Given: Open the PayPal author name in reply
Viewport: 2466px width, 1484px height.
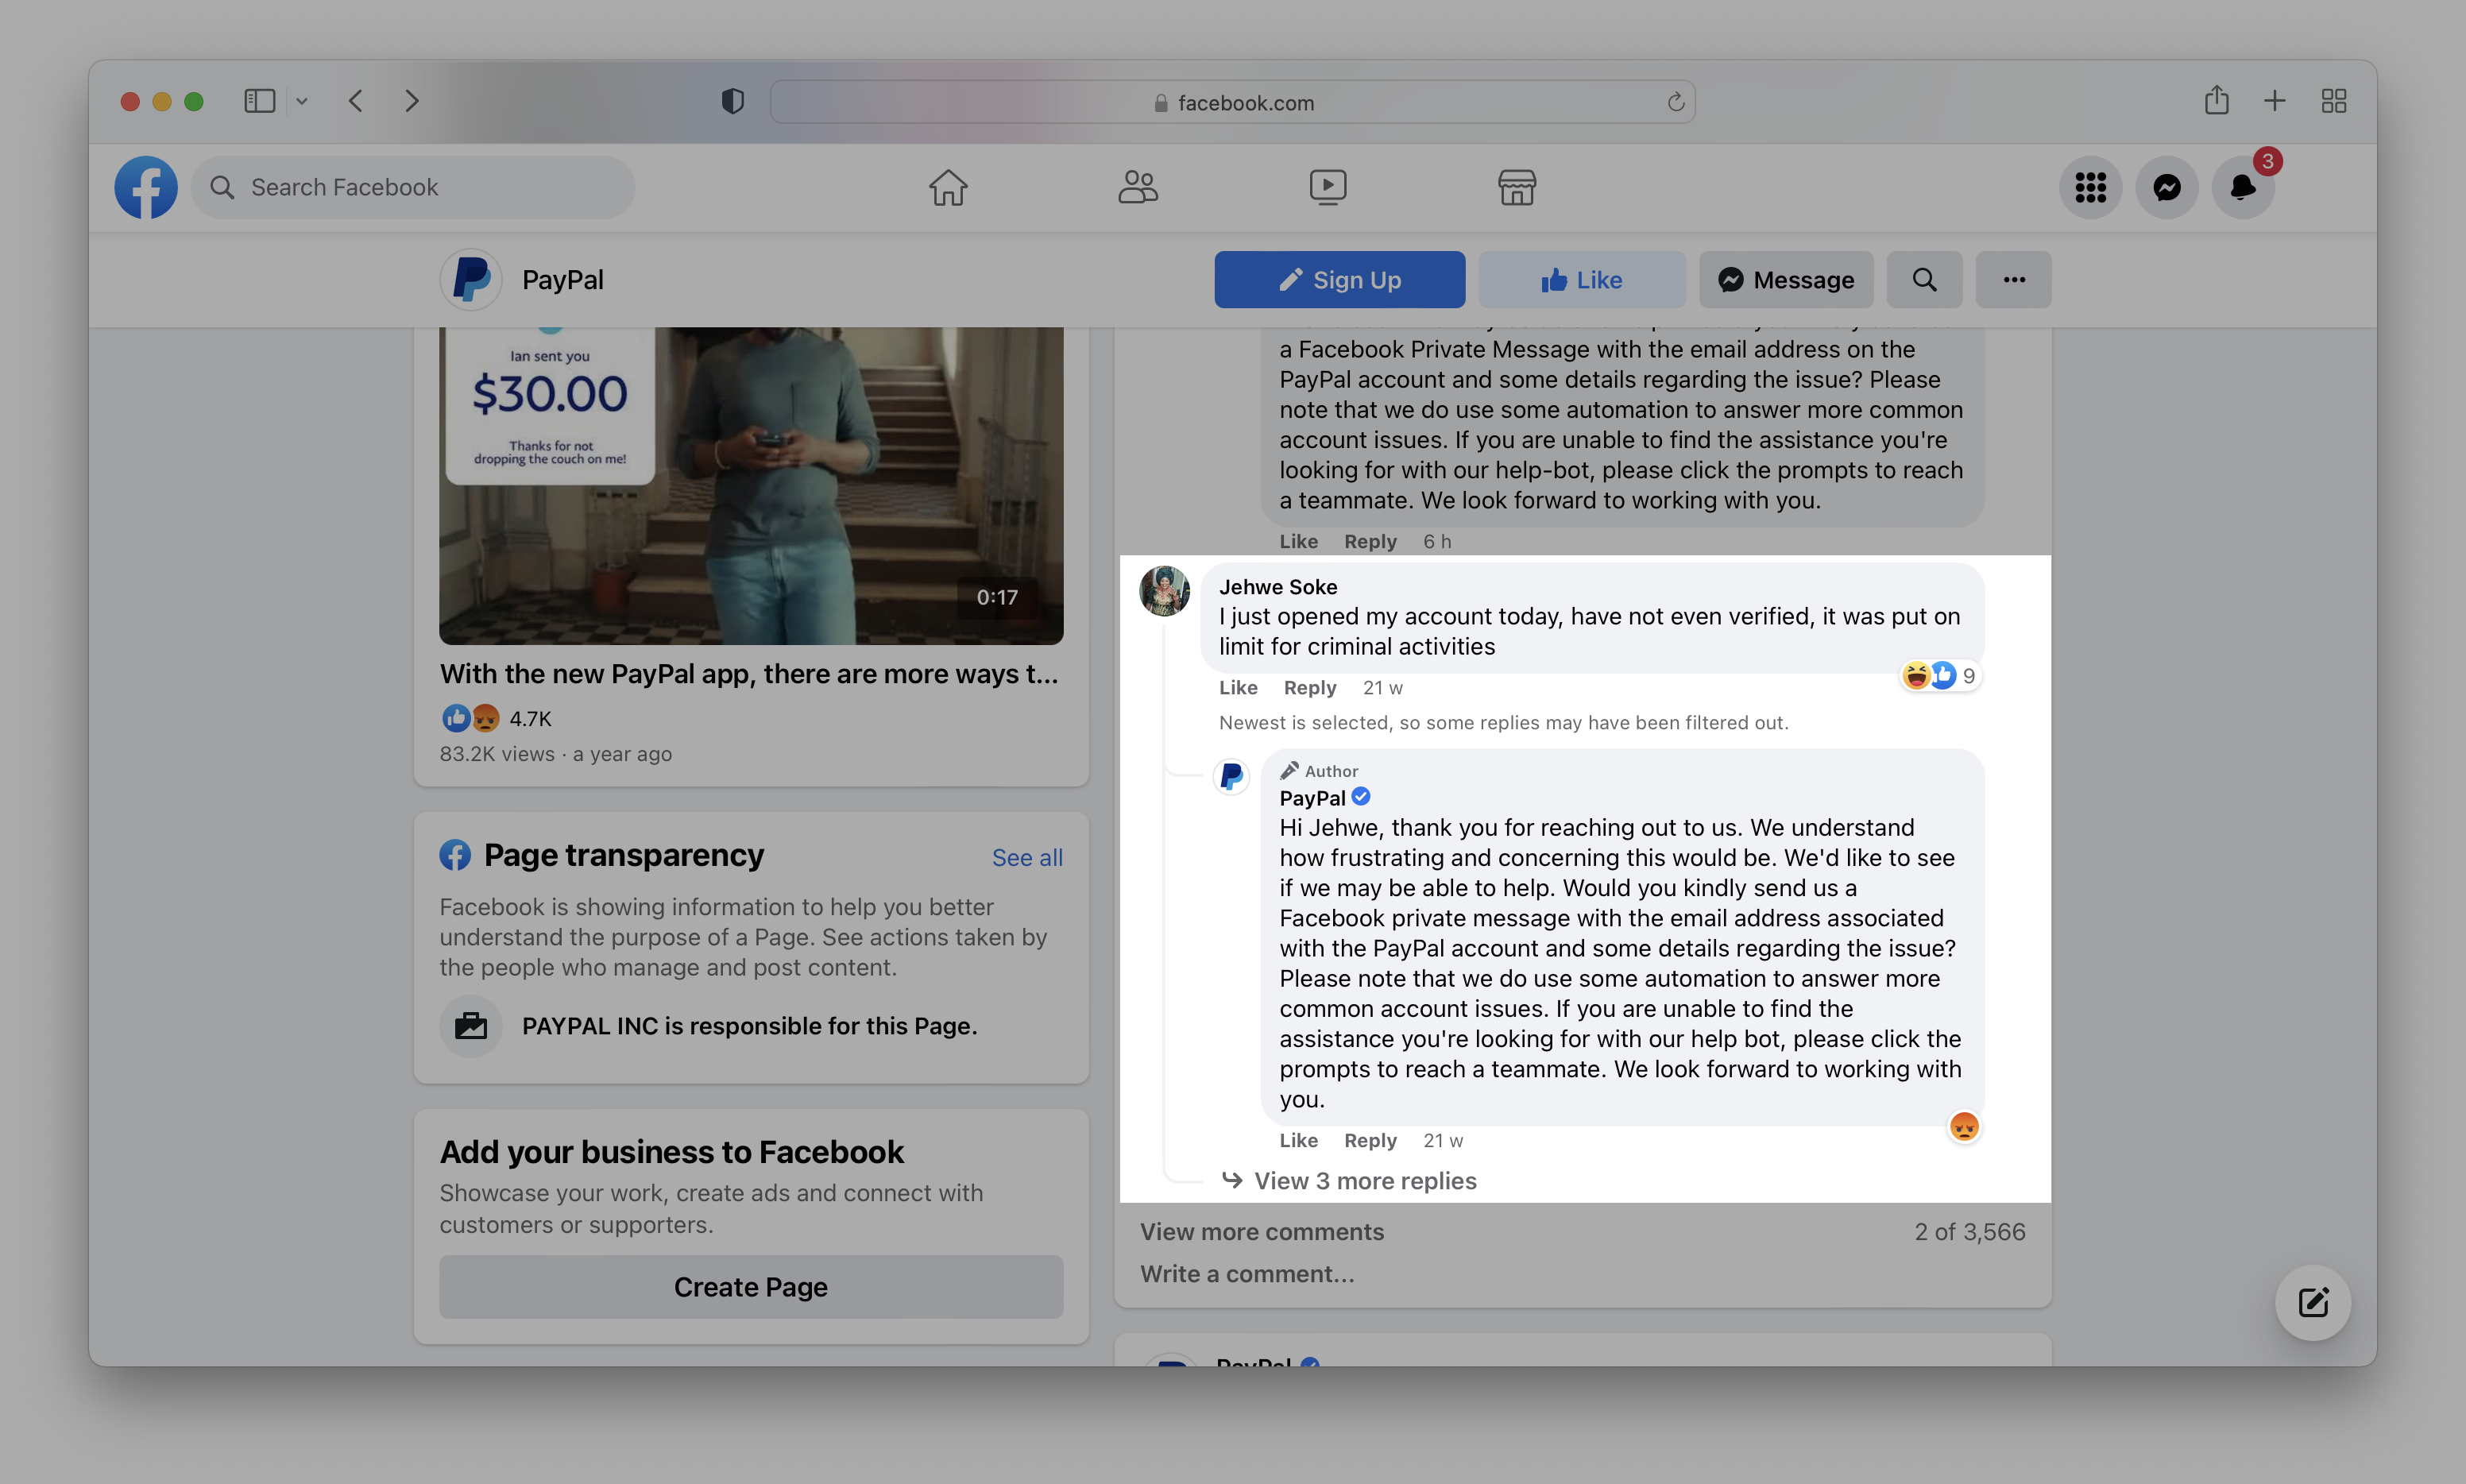Looking at the screenshot, I should click(x=1312, y=798).
